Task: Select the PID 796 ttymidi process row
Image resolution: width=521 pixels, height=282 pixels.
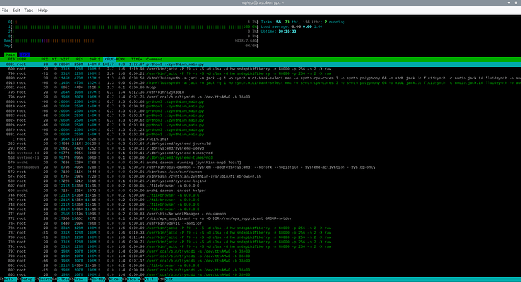Action: 260,97
